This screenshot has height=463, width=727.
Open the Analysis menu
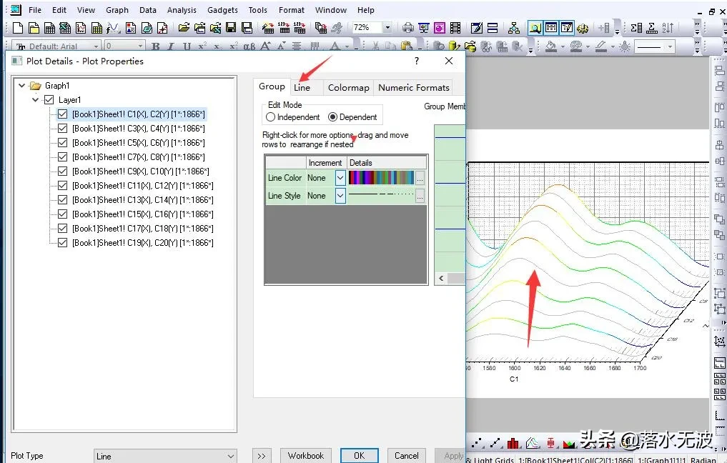(182, 10)
